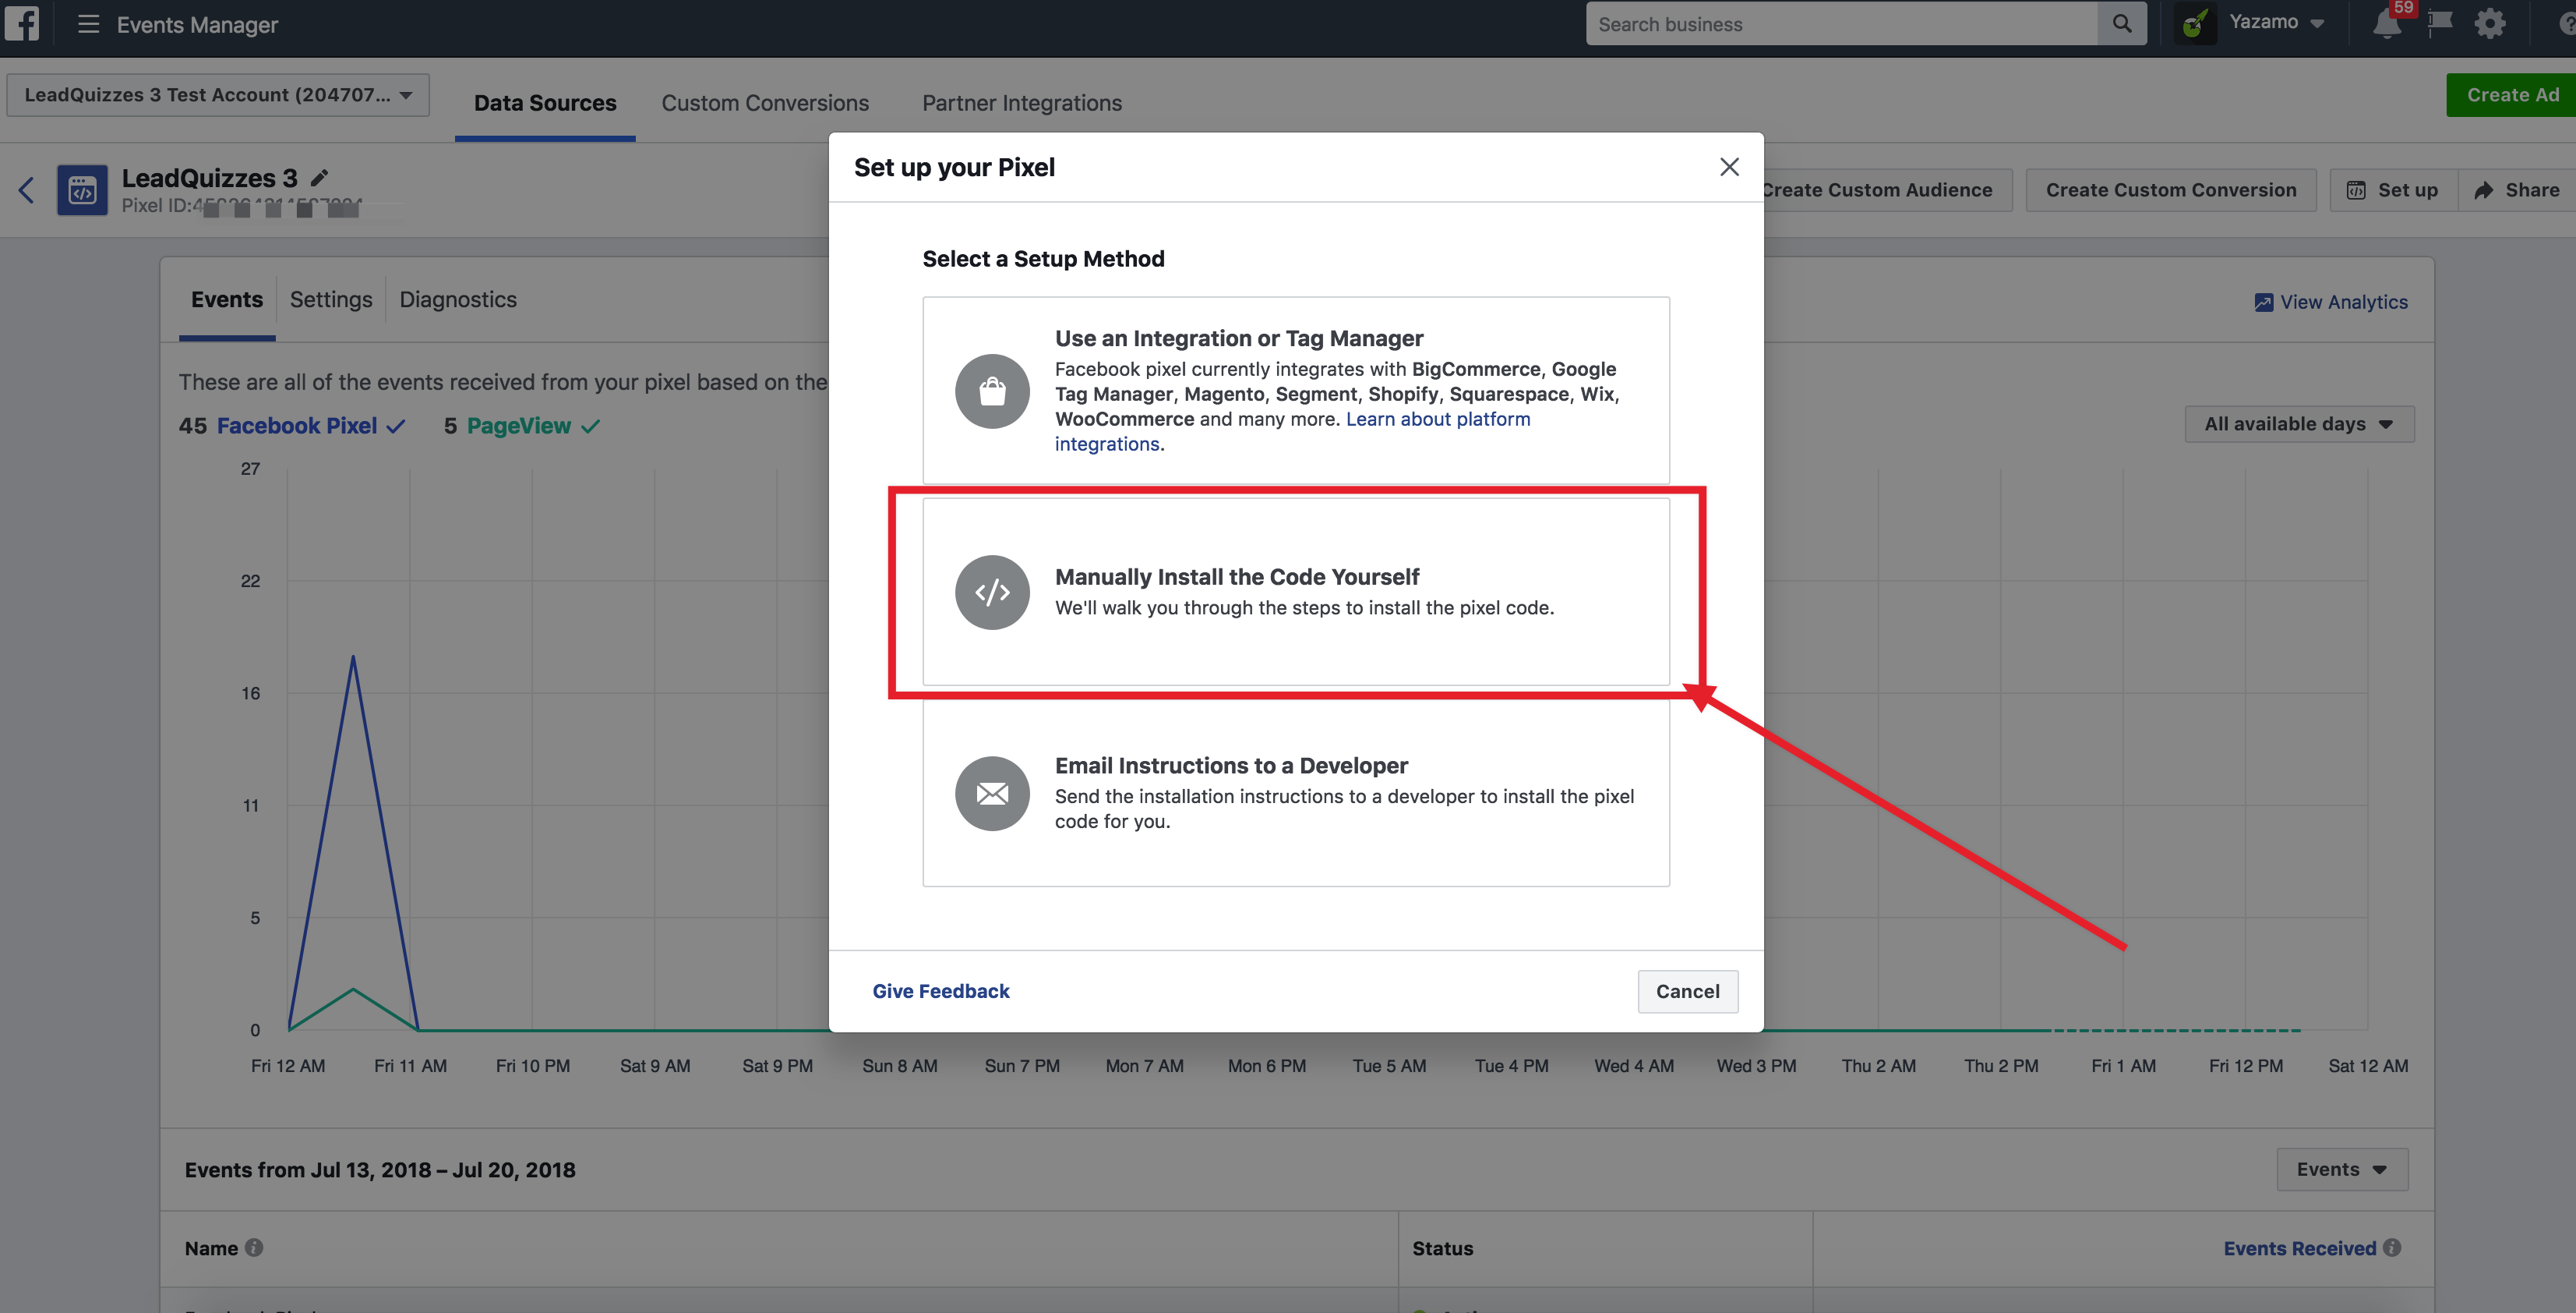2576x1313 pixels.
Task: Click the envelope email developer icon
Action: 992,794
